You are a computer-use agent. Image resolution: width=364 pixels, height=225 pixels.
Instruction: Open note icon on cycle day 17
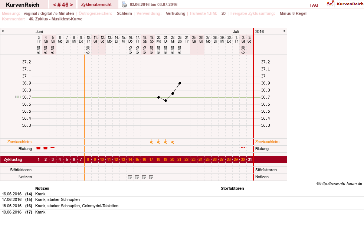coord(151,177)
